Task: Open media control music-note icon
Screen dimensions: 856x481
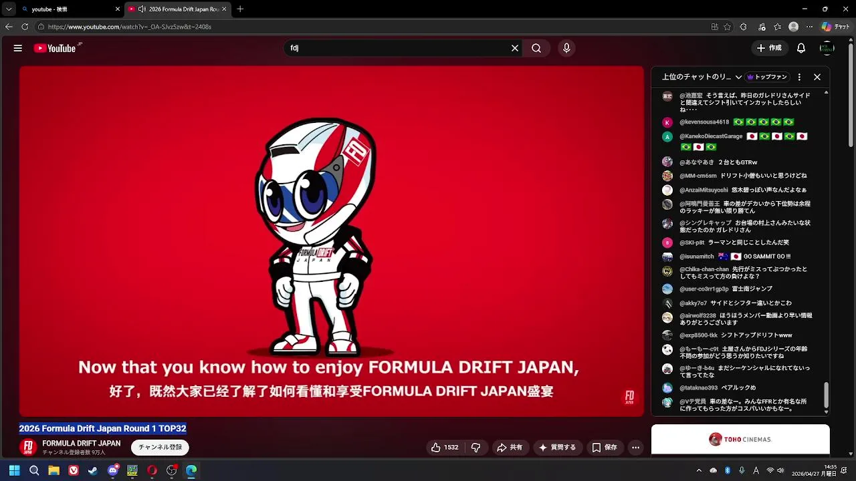Action: (762, 27)
